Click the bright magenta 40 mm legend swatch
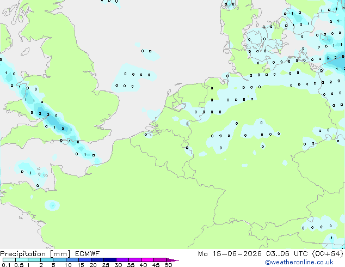The height and width of the screenshot is (267, 345). click(147, 260)
